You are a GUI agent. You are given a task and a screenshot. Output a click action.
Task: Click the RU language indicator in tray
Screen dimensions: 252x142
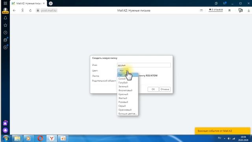click(x=219, y=138)
